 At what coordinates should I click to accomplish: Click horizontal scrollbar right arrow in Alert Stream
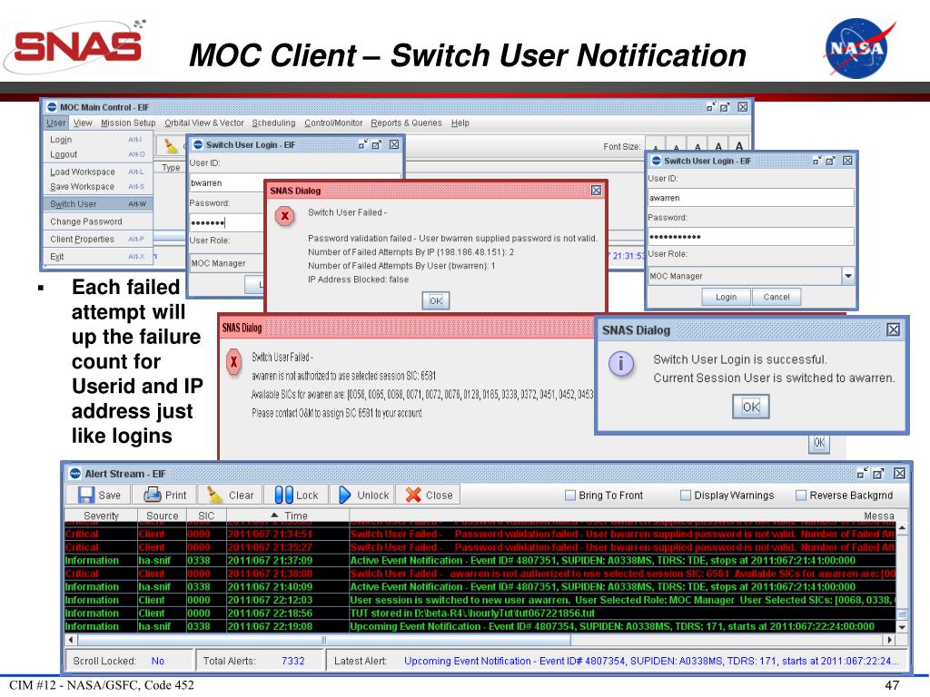click(x=889, y=640)
